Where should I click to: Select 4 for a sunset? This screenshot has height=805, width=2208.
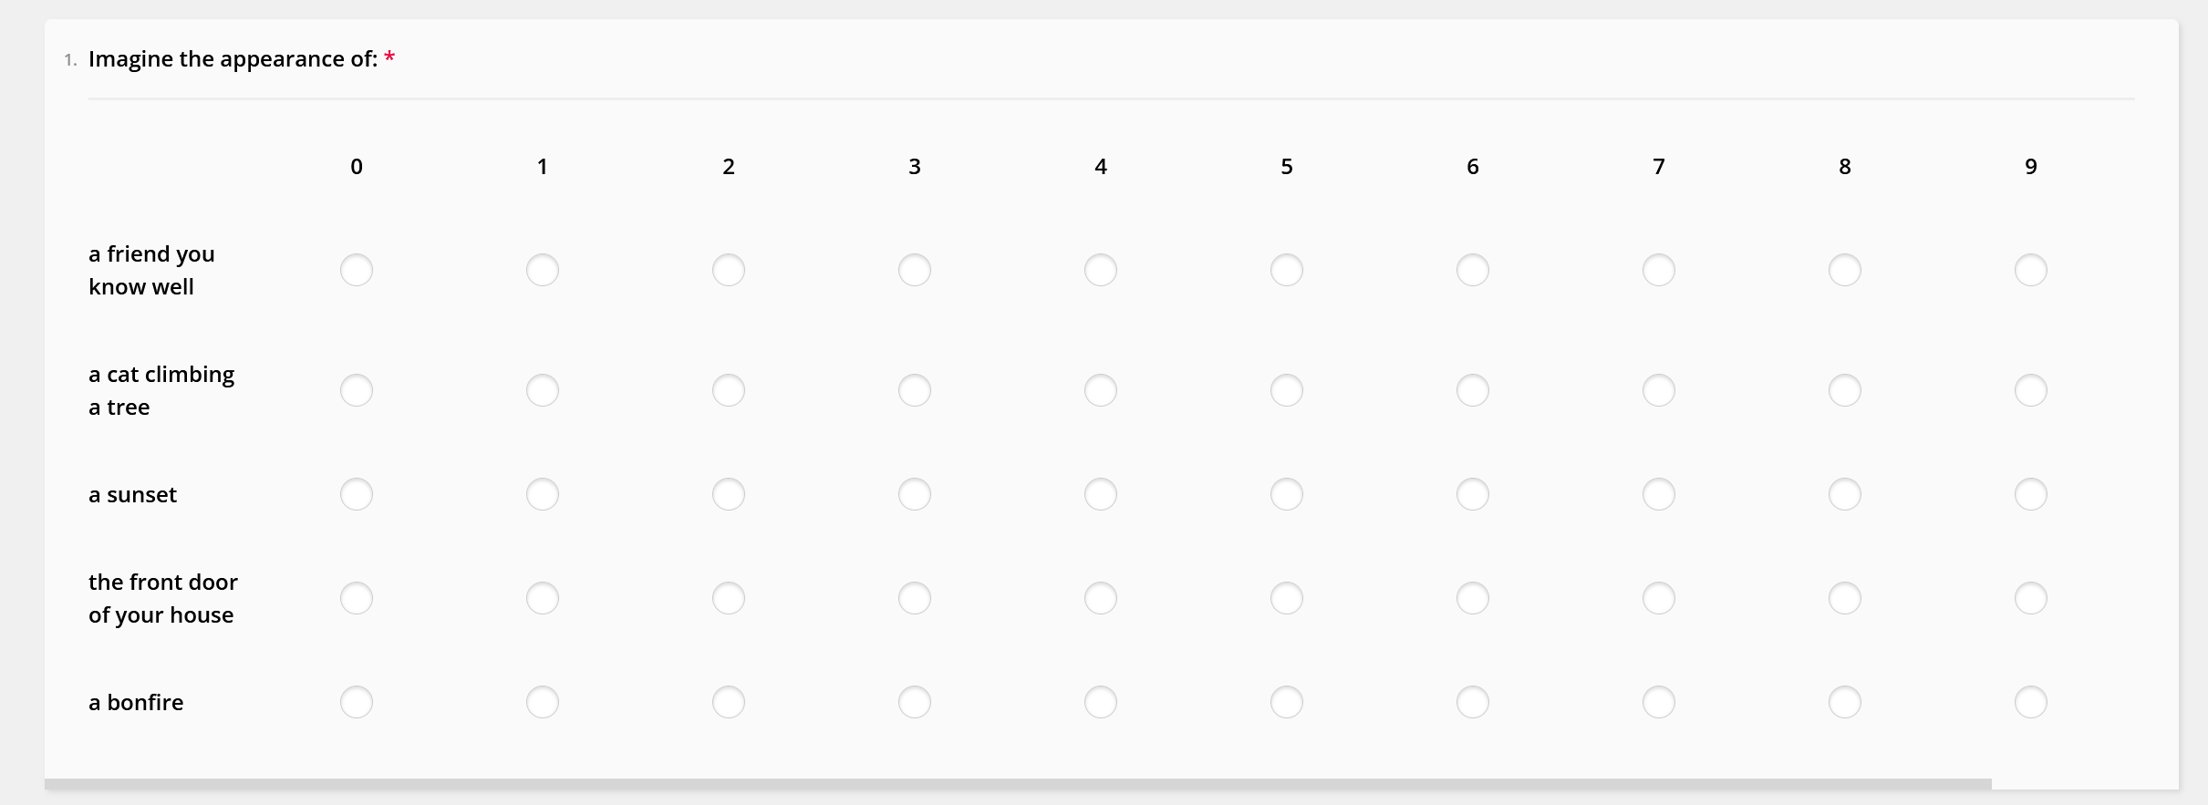tap(1101, 494)
